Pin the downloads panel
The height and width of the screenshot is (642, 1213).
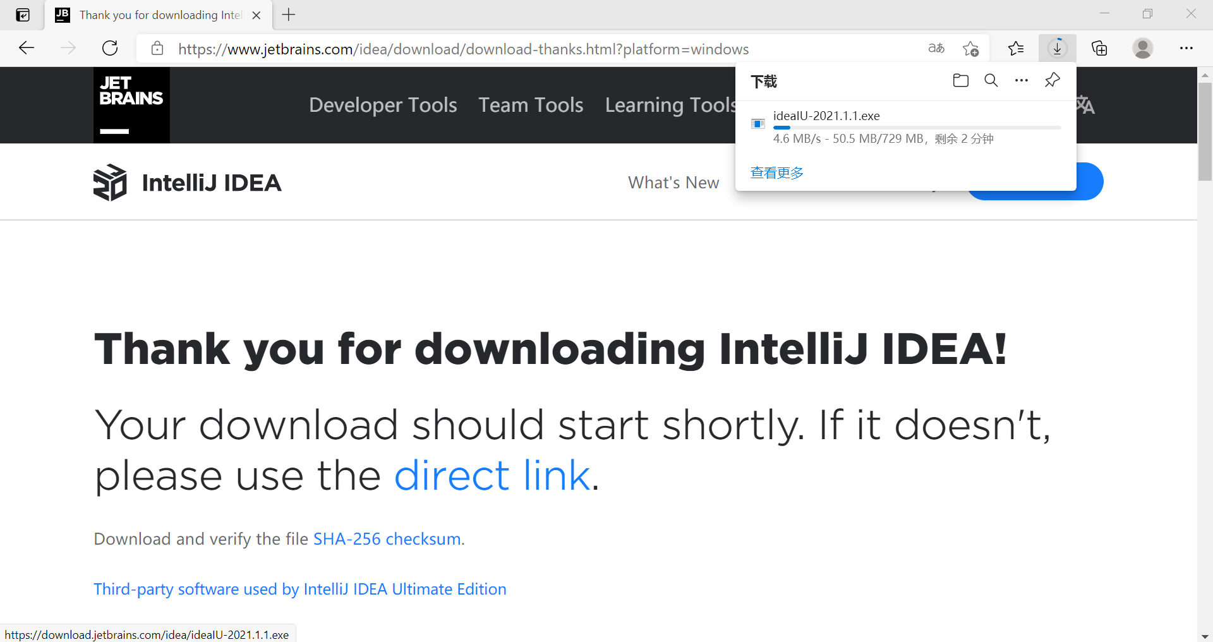(1052, 80)
